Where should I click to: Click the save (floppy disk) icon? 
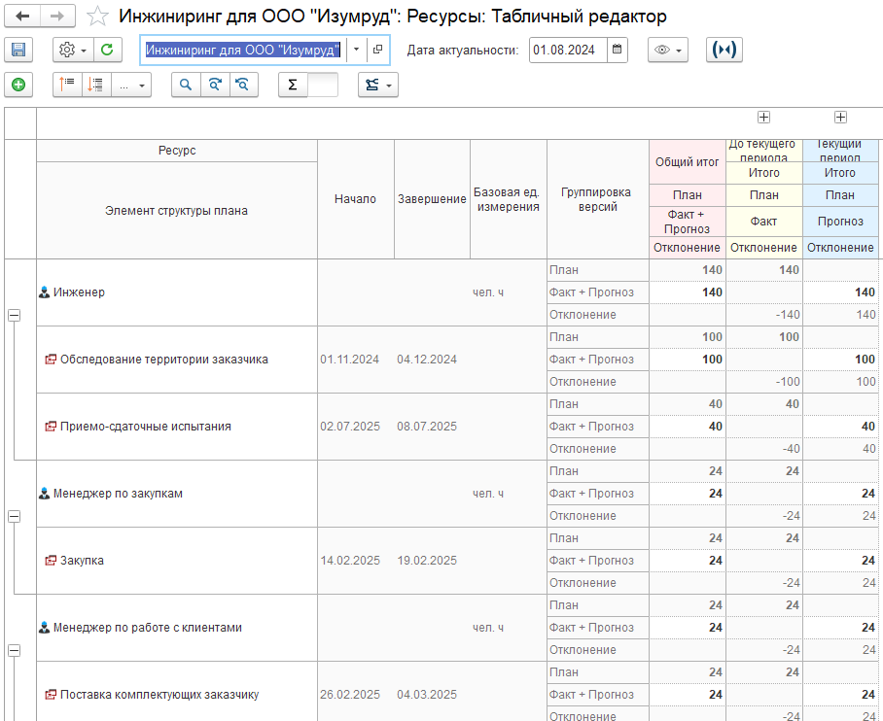(18, 50)
